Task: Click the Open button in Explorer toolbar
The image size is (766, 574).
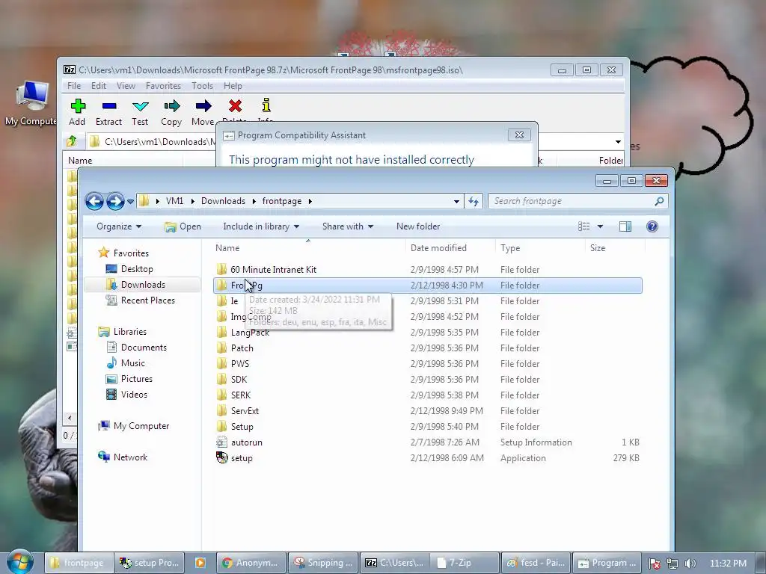Action: 183,226
